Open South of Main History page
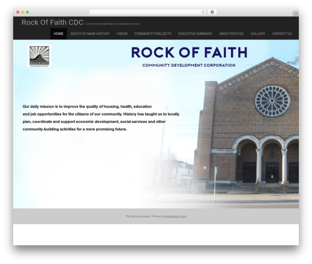The width and height of the screenshot is (312, 264). (x=90, y=34)
